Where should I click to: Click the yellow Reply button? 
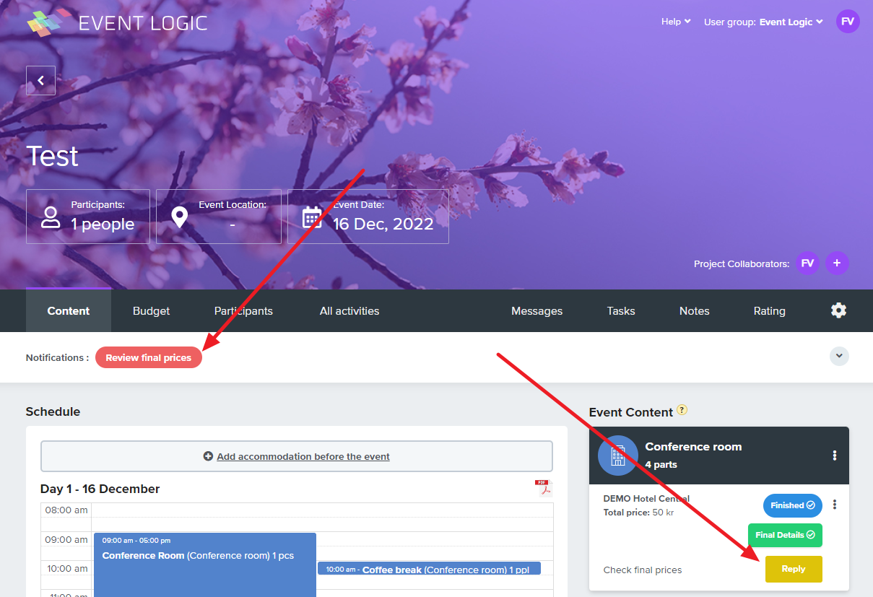click(794, 569)
